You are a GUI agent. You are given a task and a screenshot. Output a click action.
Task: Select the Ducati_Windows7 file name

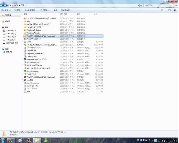(34, 62)
